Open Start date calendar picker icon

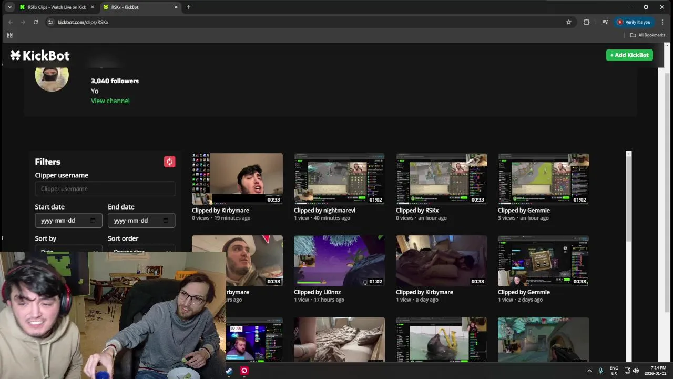point(93,221)
